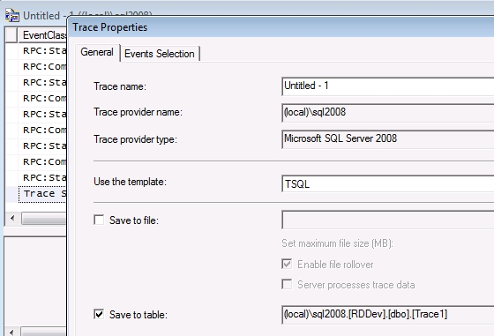The width and height of the screenshot is (494, 336).
Task: Uncheck the Save to table checkbox
Action: click(99, 314)
